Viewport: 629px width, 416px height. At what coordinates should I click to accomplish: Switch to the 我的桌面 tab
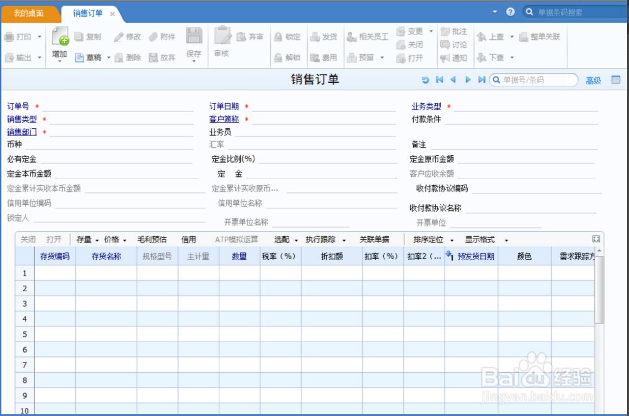[28, 13]
